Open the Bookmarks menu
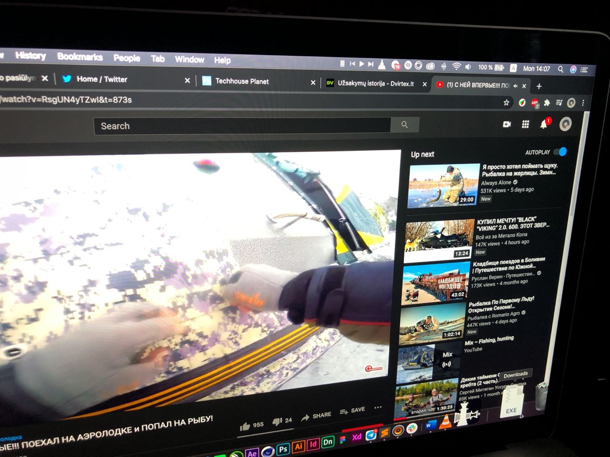The width and height of the screenshot is (610, 457). tap(80, 57)
